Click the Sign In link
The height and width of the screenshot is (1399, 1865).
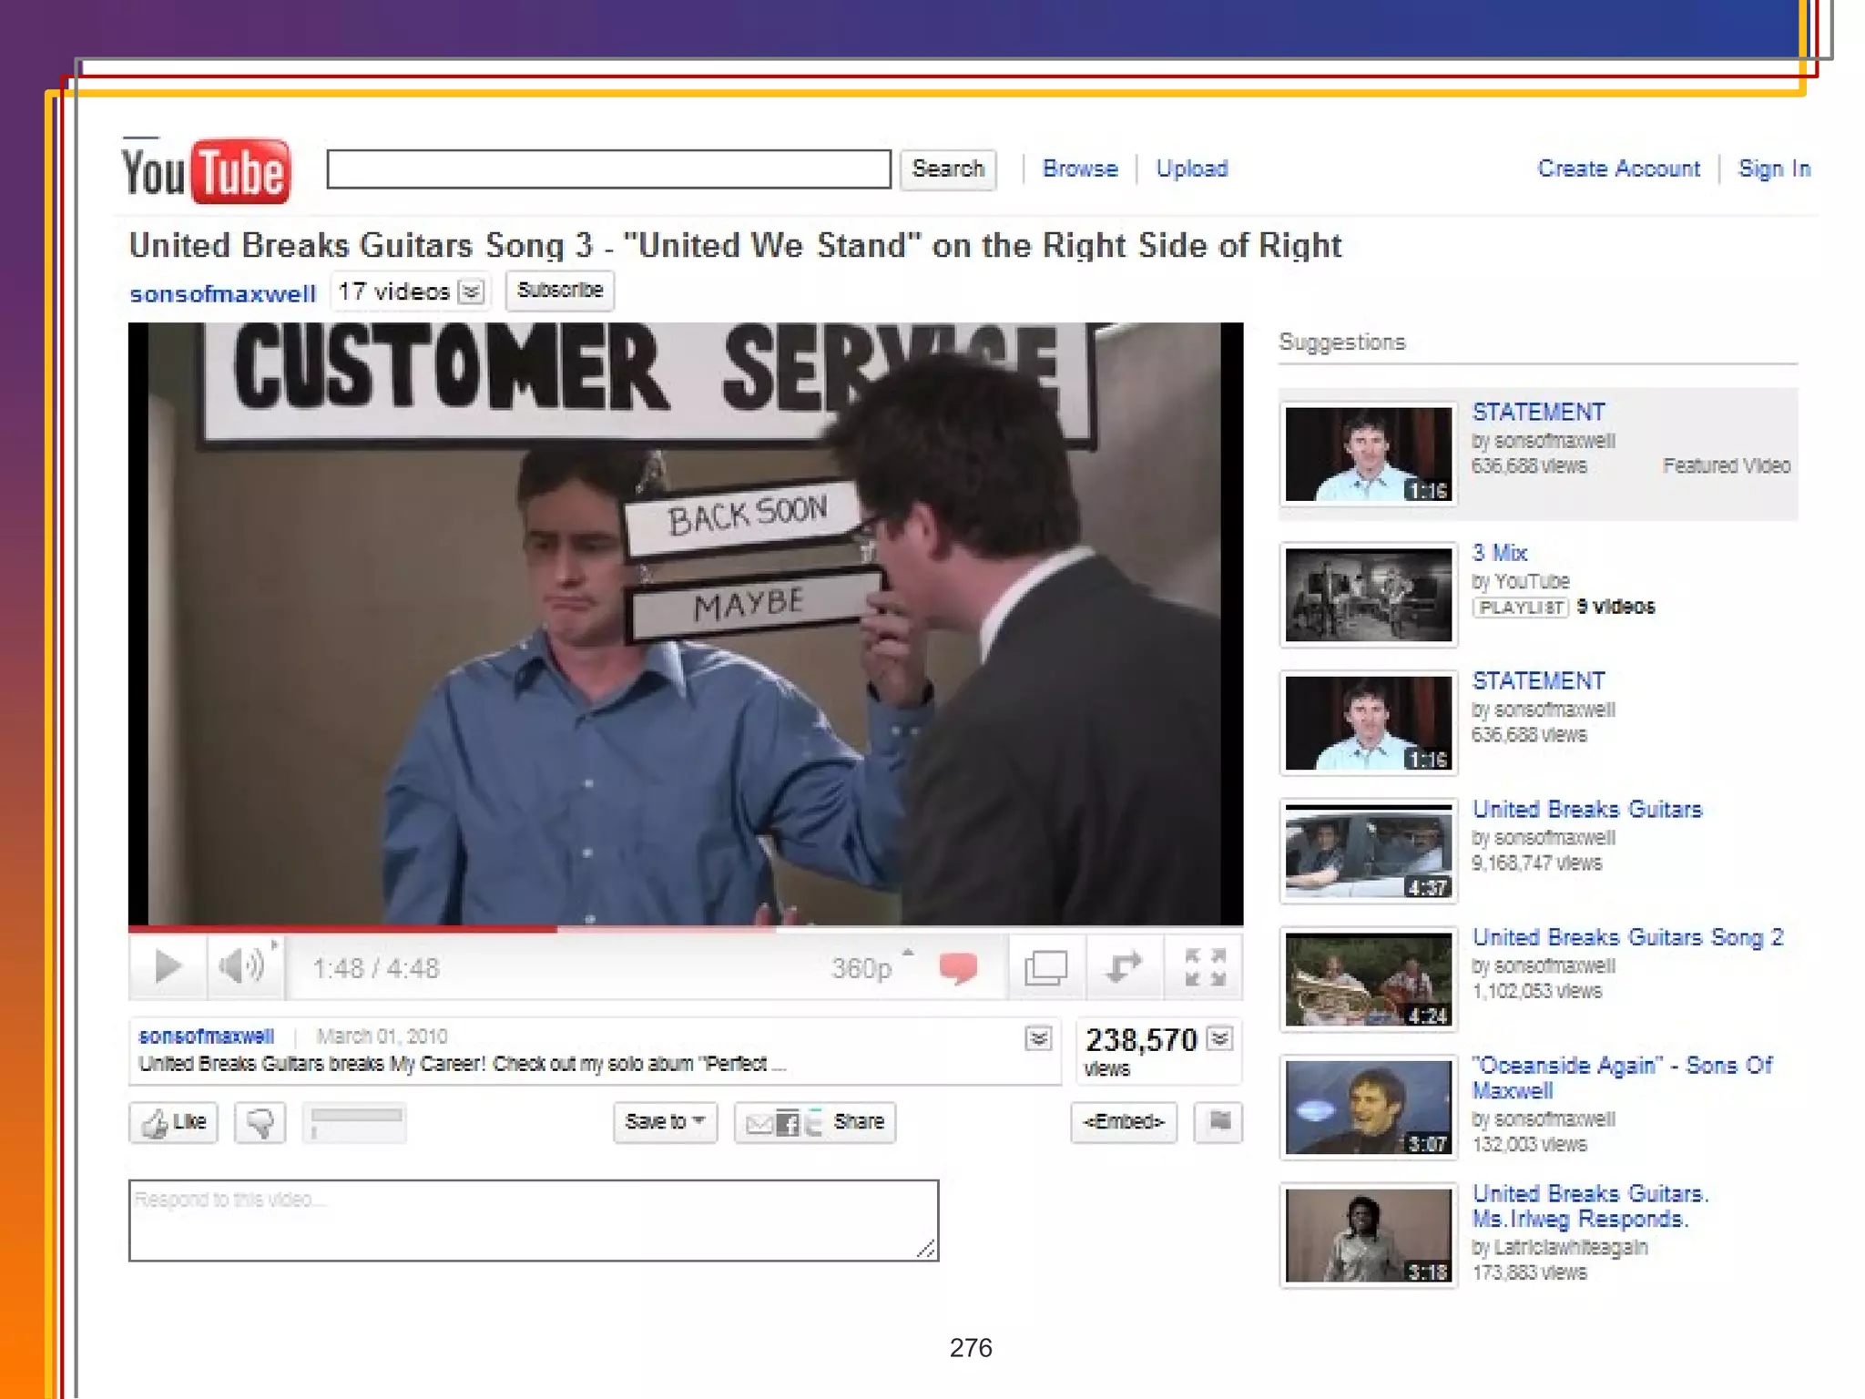[x=1773, y=169]
